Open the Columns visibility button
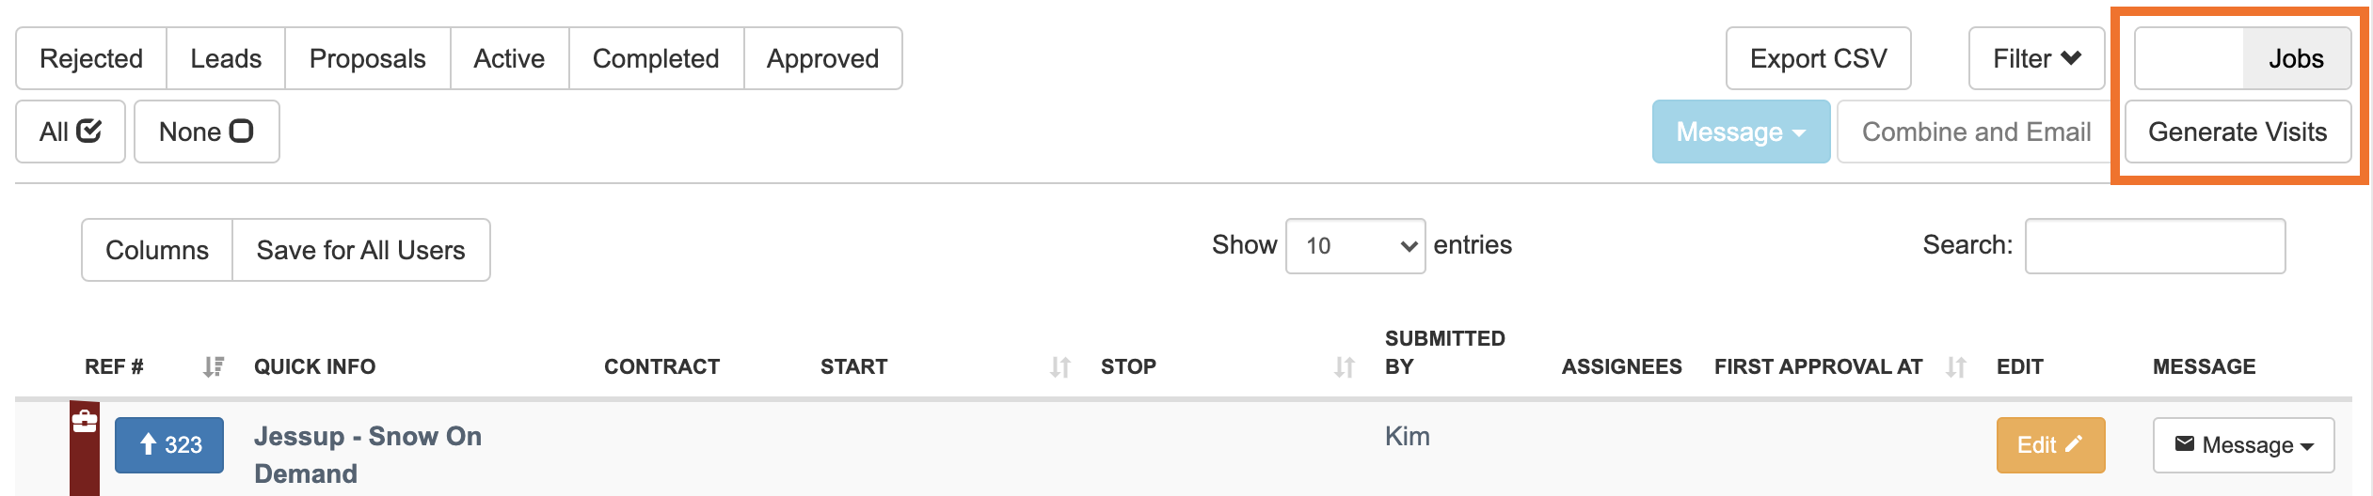Viewport: 2373px width, 496px height. coord(157,250)
